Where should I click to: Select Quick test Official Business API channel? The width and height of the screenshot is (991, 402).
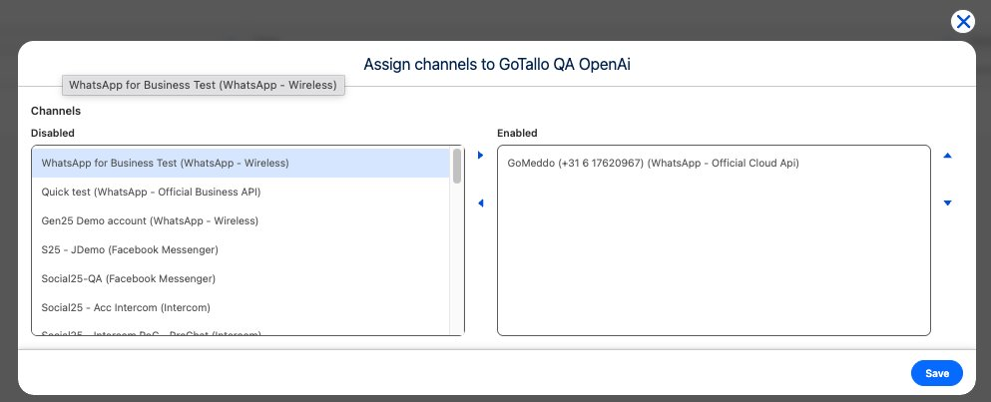click(x=241, y=193)
